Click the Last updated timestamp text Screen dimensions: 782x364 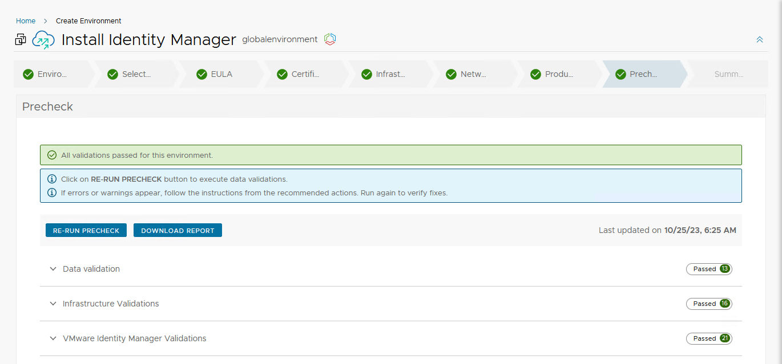click(x=667, y=230)
